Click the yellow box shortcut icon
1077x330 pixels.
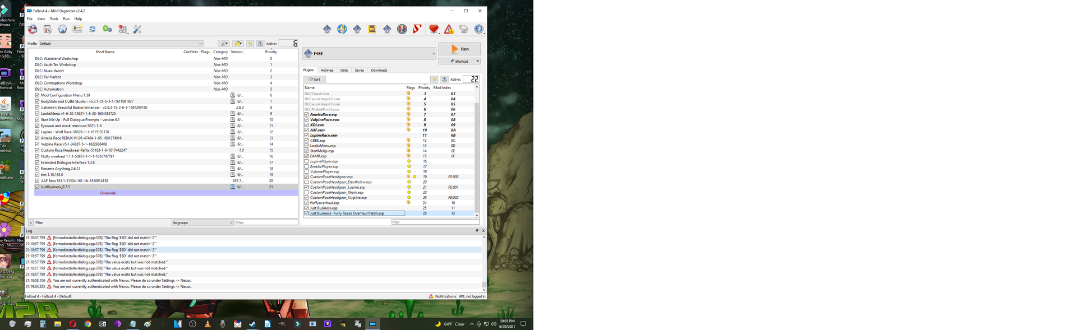coord(372,29)
